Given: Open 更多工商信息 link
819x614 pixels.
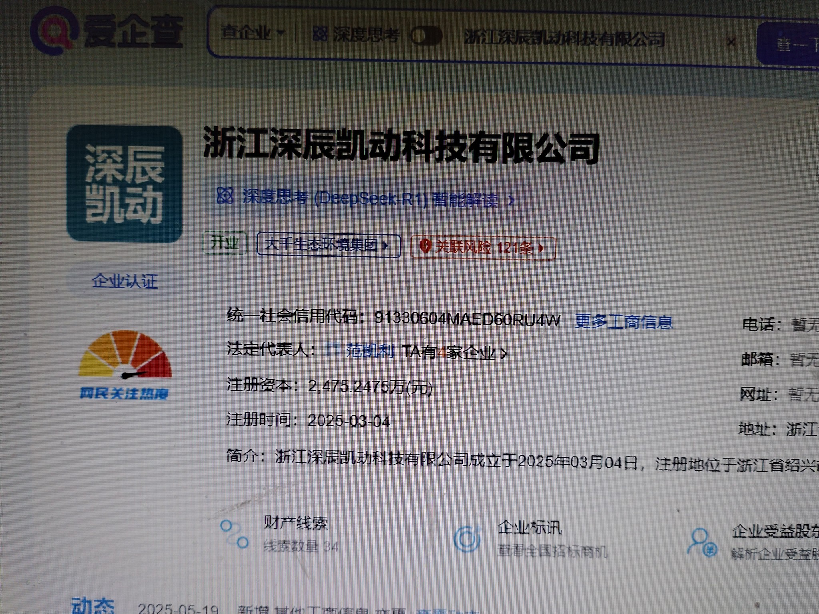Looking at the screenshot, I should 624,321.
